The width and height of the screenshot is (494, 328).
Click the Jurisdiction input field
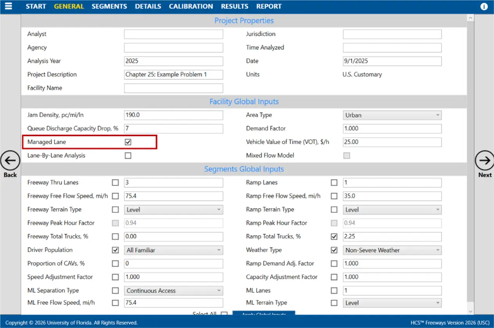(392, 34)
